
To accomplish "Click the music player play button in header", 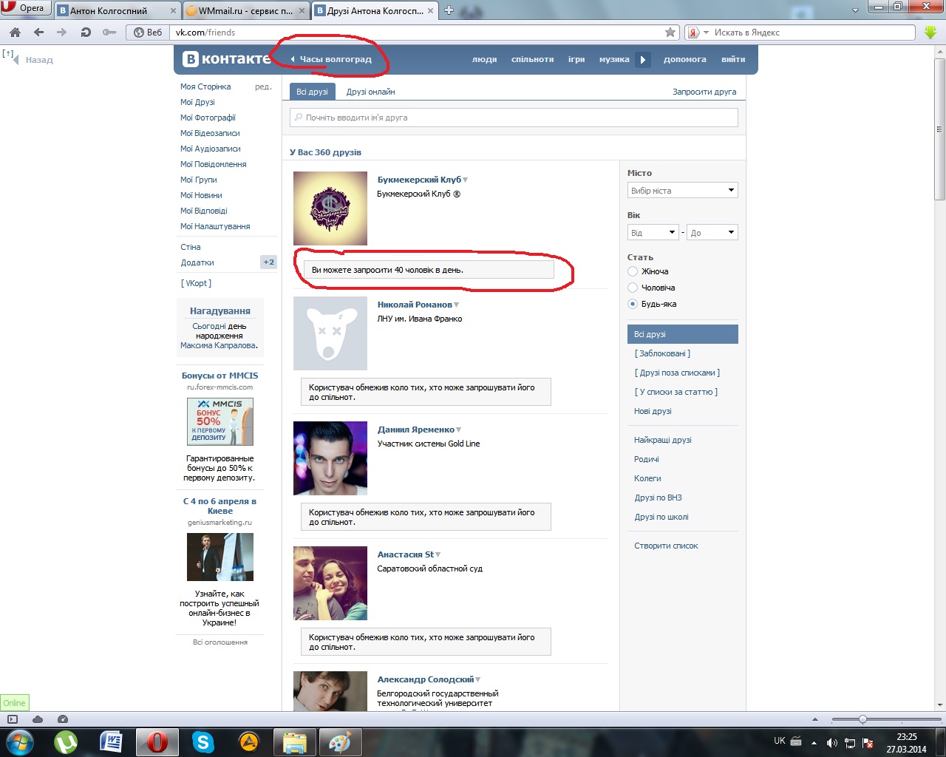I will point(643,60).
